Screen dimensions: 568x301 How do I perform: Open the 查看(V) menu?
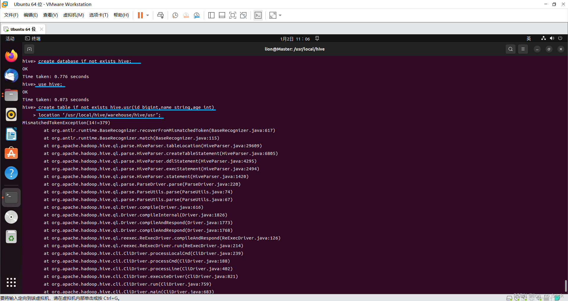point(50,15)
